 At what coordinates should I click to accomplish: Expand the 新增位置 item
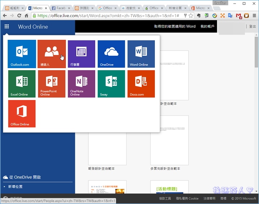(x=15, y=187)
